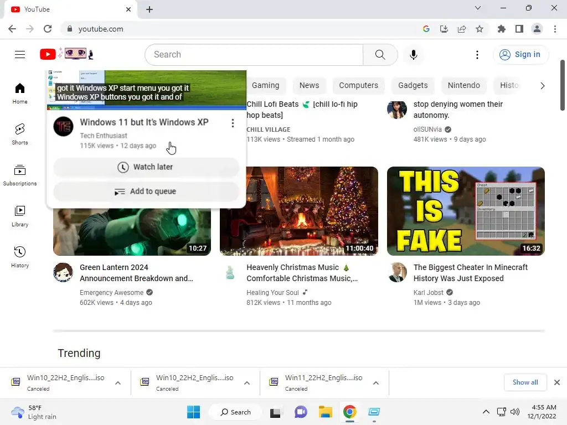This screenshot has width=567, height=425.
Task: Close the YouTube tab
Action: 128,9
